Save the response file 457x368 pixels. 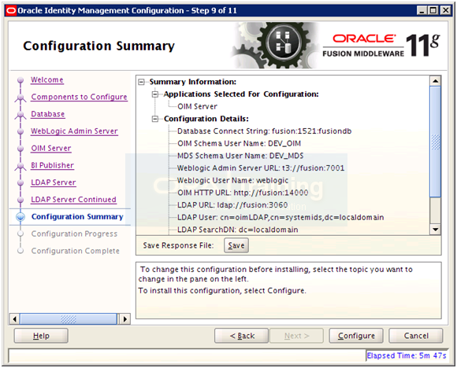[236, 245]
